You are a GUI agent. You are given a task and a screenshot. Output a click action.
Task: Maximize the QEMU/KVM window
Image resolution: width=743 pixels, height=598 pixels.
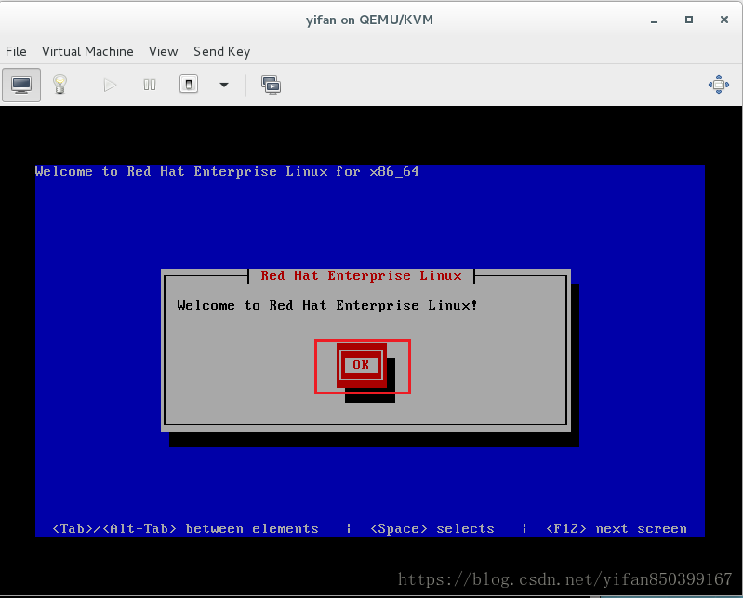click(x=689, y=20)
